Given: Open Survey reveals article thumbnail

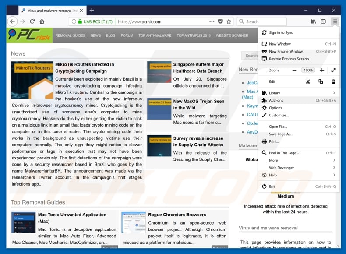Looking at the screenshot, I should (159, 146).
